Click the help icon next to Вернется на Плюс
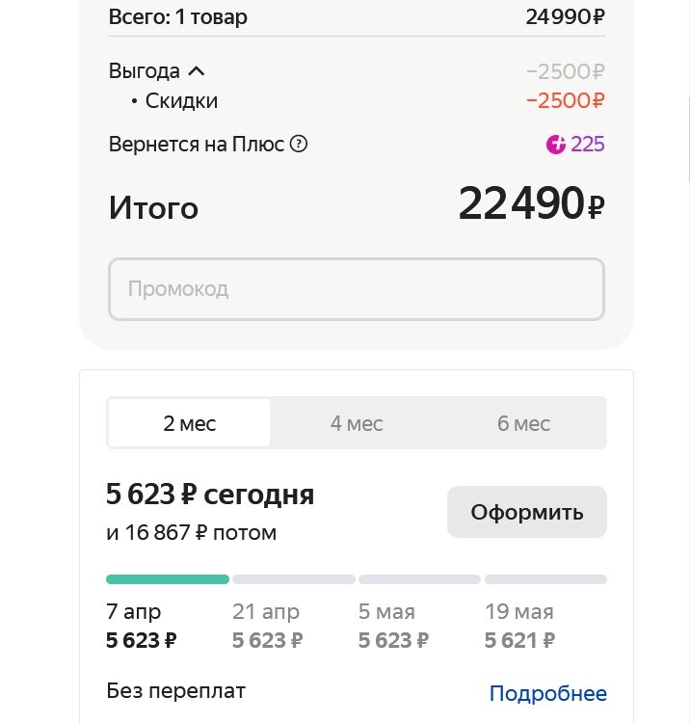 coord(298,144)
